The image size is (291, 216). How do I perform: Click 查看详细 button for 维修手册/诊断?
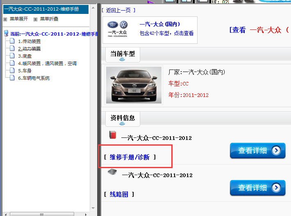coord(257,151)
